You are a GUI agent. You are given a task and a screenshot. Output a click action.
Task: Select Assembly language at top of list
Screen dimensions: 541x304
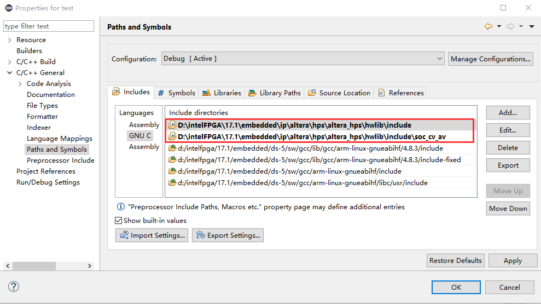[144, 125]
